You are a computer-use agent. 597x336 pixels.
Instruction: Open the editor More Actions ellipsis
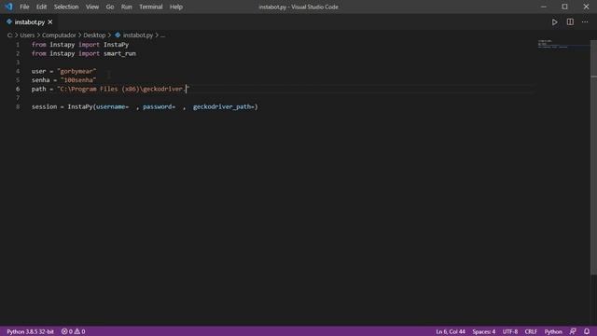point(585,22)
